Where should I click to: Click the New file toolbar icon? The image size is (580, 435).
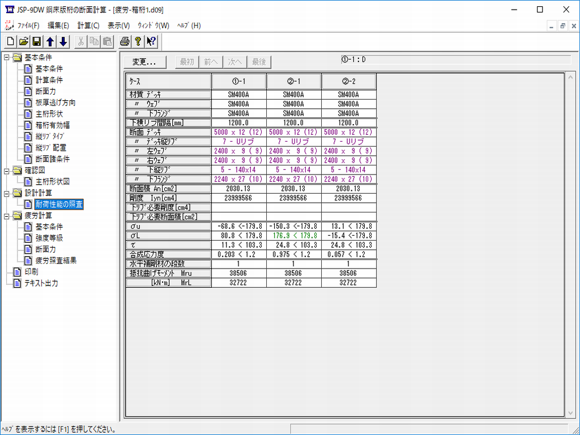click(11, 41)
